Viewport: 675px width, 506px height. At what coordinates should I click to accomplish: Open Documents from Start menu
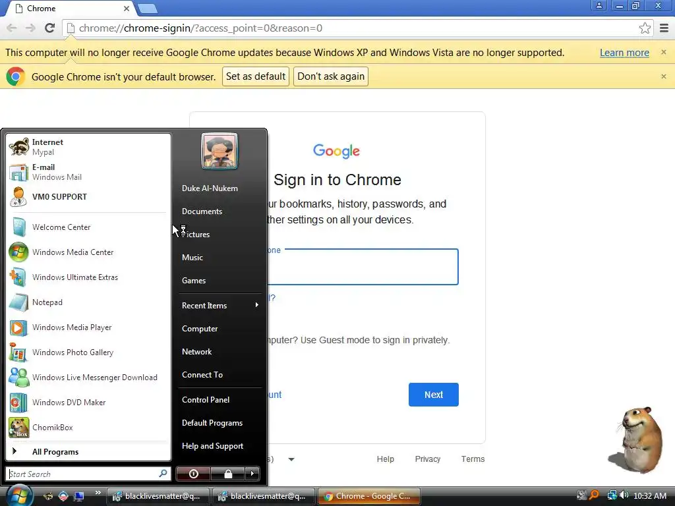(x=202, y=211)
